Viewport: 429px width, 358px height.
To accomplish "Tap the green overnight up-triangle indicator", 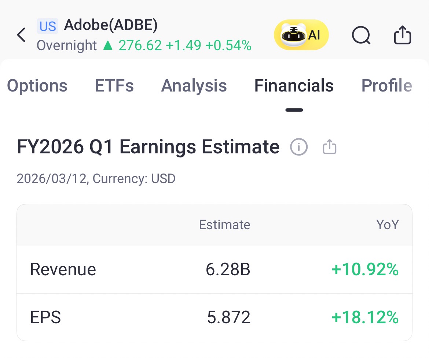I will click(x=108, y=45).
